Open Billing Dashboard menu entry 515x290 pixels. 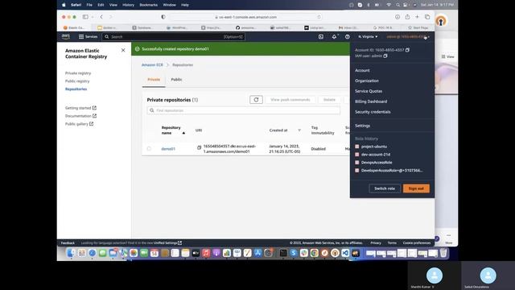(371, 101)
